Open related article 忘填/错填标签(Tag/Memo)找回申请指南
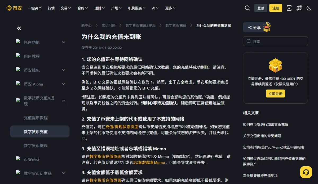318x184 pixels. pos(273,147)
